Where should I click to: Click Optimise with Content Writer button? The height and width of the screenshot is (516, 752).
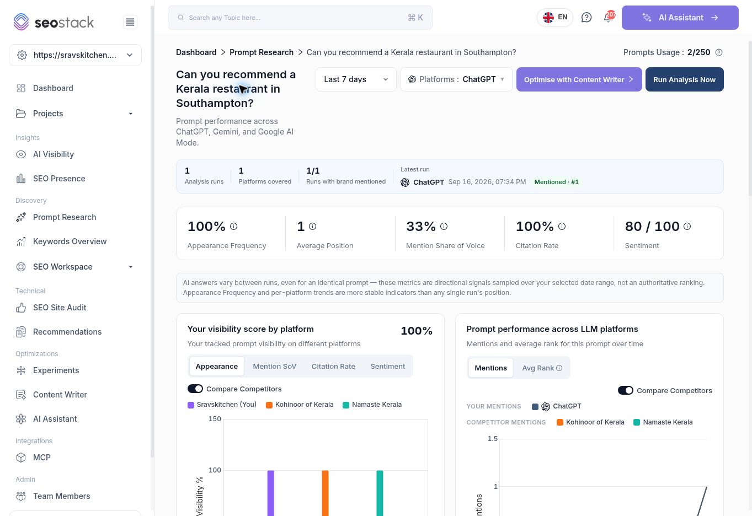[579, 79]
